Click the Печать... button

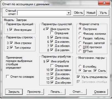click(56, 92)
